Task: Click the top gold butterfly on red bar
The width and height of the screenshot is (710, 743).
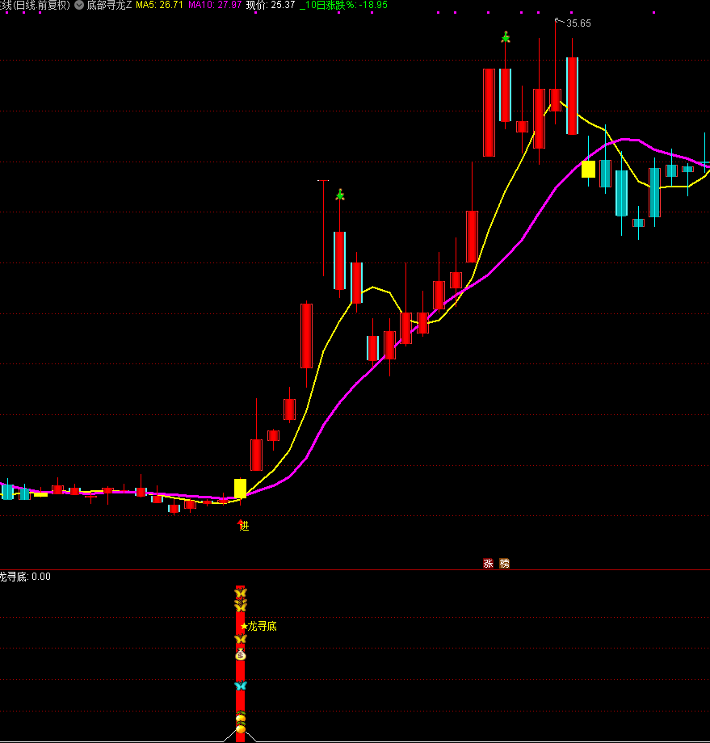Action: (x=240, y=594)
